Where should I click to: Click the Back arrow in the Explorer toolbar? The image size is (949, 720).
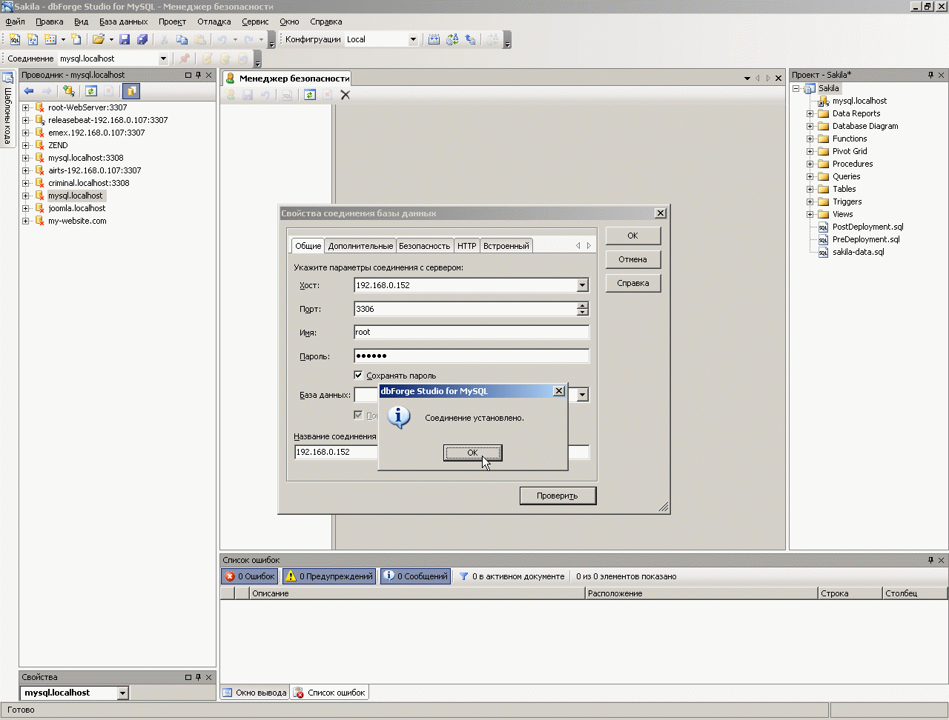(x=29, y=91)
